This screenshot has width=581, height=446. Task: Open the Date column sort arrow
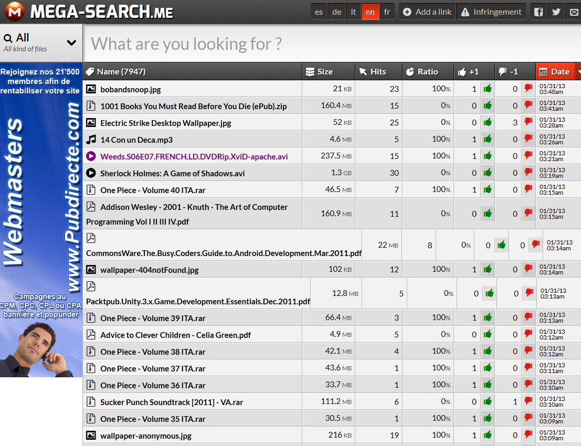point(578,72)
